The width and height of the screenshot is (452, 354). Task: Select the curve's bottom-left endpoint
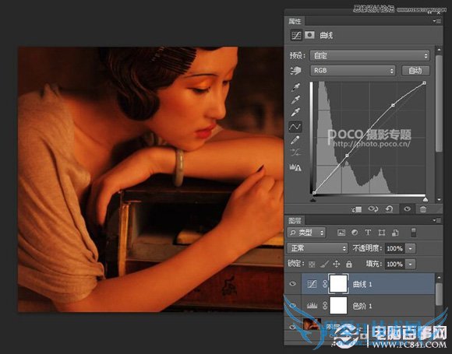click(314, 192)
